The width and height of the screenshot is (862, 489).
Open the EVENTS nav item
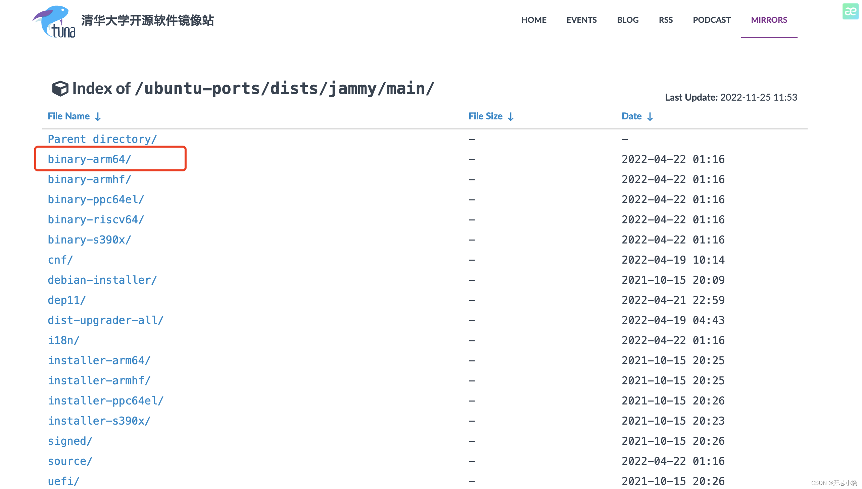tap(581, 20)
